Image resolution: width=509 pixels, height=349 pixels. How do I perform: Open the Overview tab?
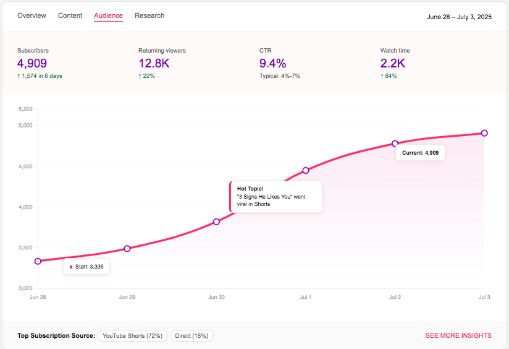point(32,15)
